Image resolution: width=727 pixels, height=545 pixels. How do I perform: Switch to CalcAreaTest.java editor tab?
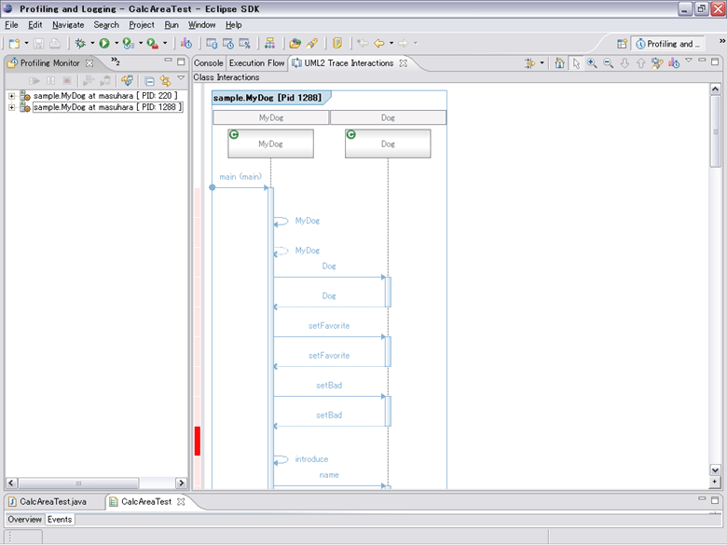tap(53, 502)
